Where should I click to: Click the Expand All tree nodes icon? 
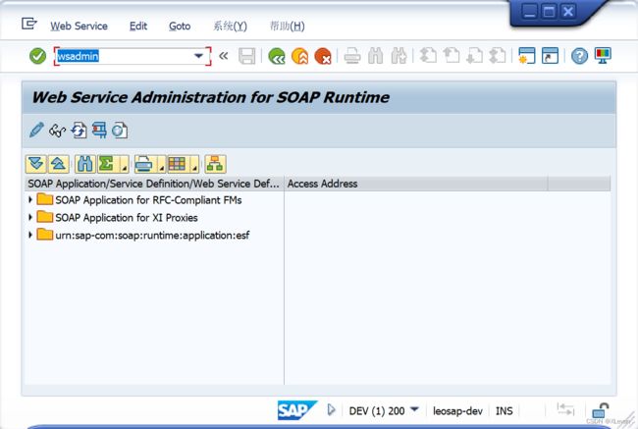[35, 164]
